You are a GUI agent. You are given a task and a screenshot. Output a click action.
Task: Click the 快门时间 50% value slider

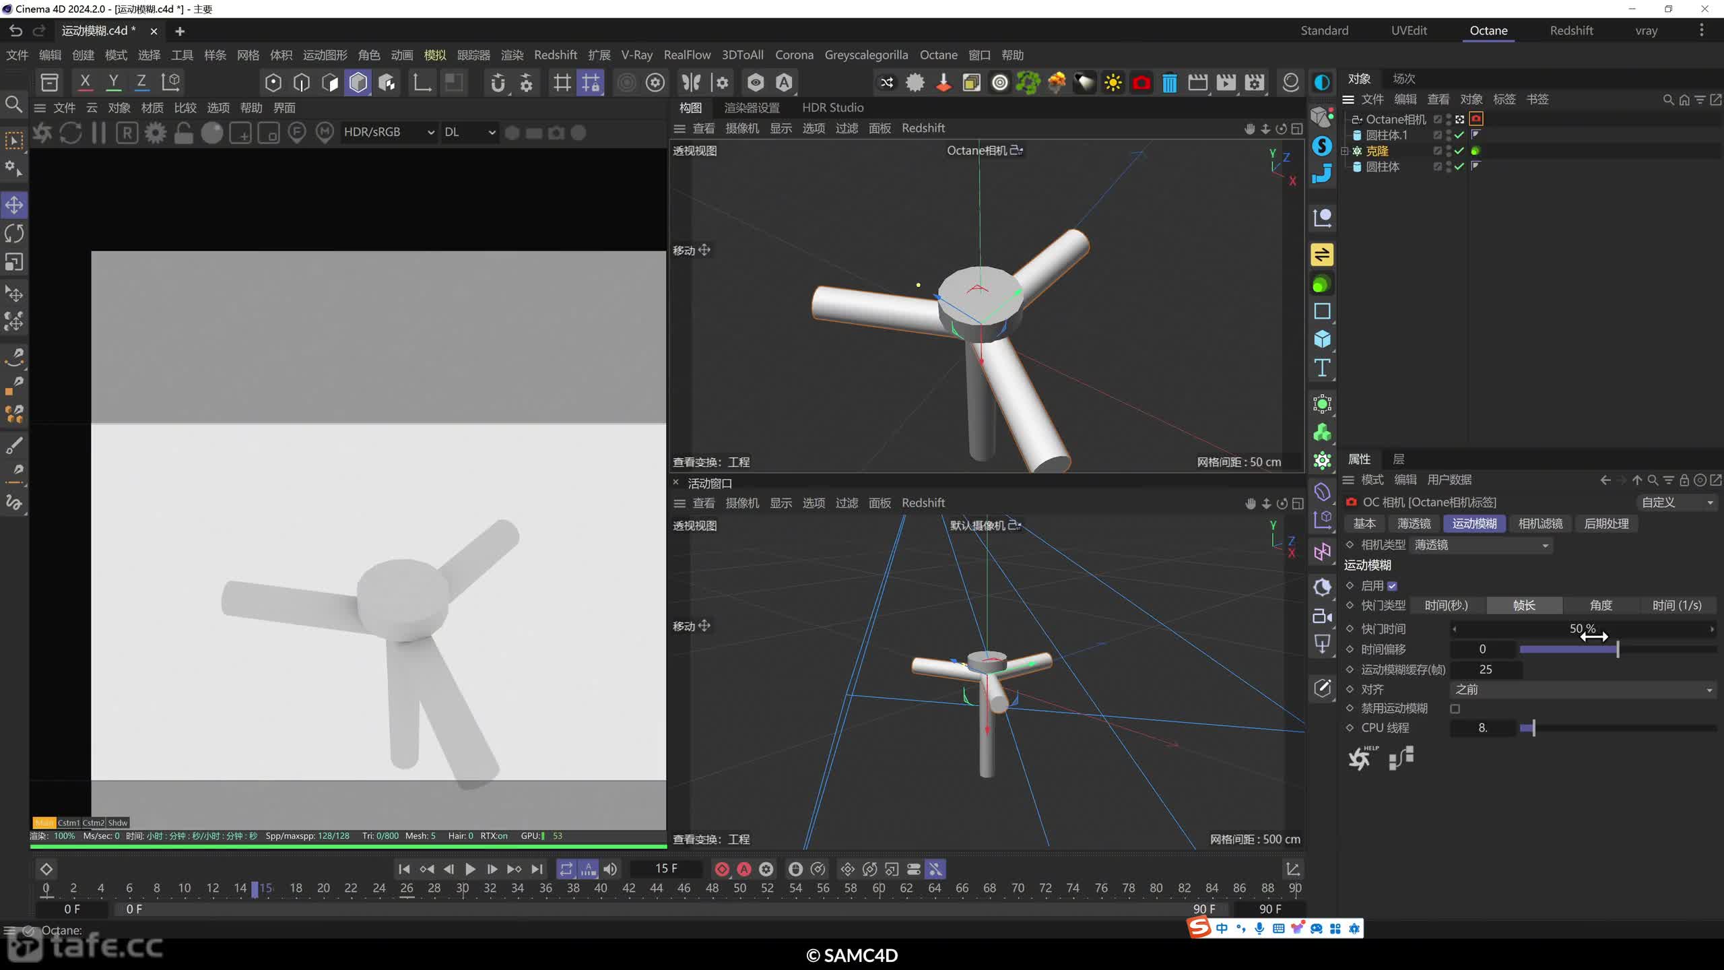[x=1583, y=628]
